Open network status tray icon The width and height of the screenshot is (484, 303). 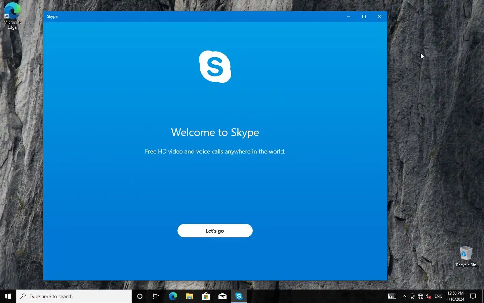[x=420, y=296]
